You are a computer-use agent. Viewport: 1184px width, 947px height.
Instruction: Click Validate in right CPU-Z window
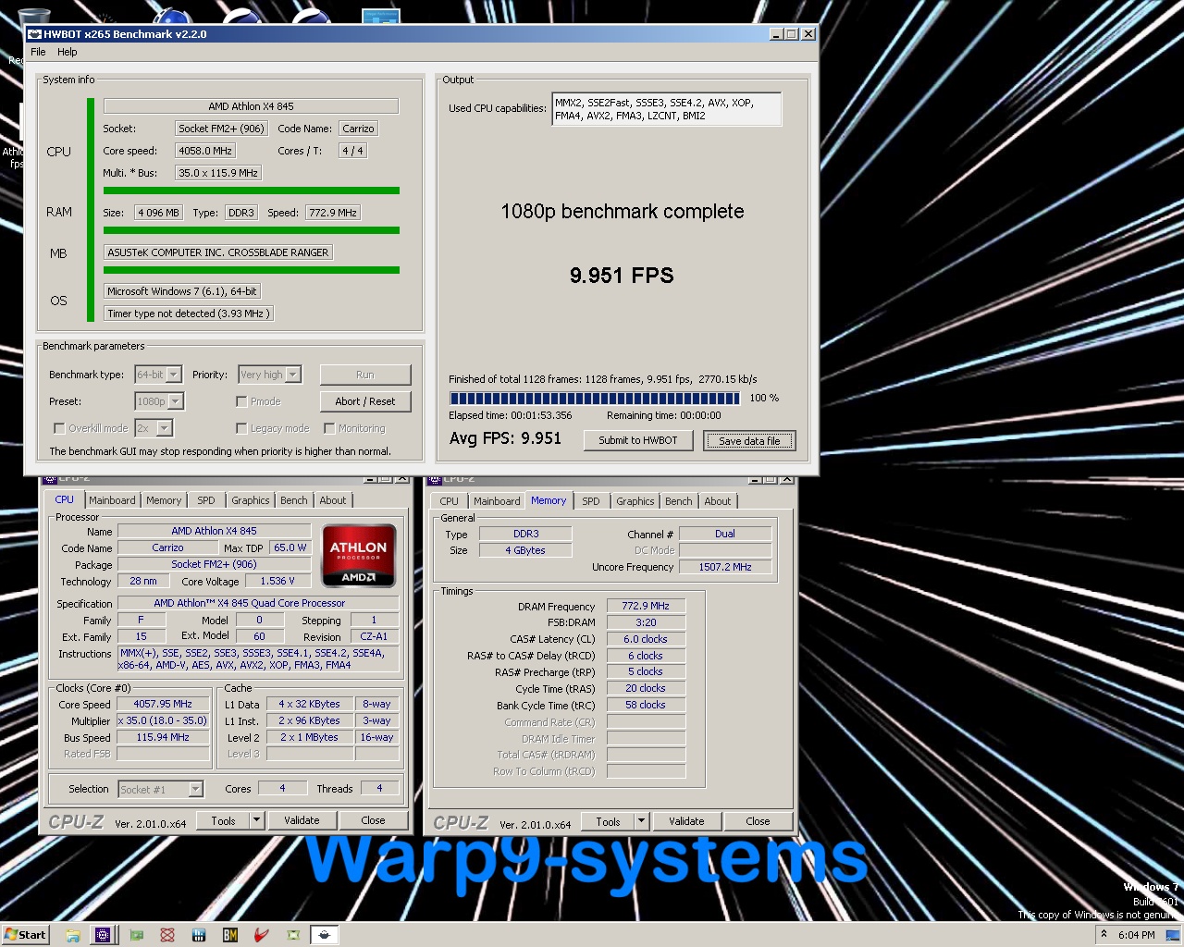(x=686, y=821)
